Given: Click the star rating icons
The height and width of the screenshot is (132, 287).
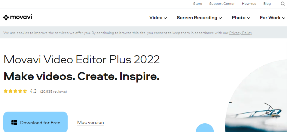Looking at the screenshot, I should click(15, 91).
